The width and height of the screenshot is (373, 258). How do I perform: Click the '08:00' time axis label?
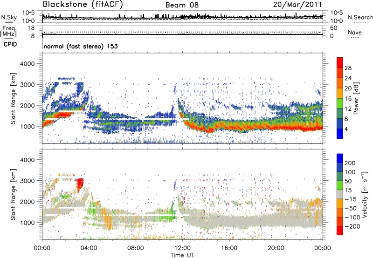[x=136, y=248]
